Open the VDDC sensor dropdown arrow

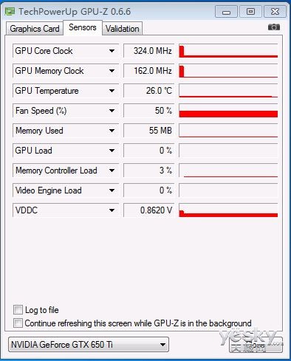click(112, 210)
